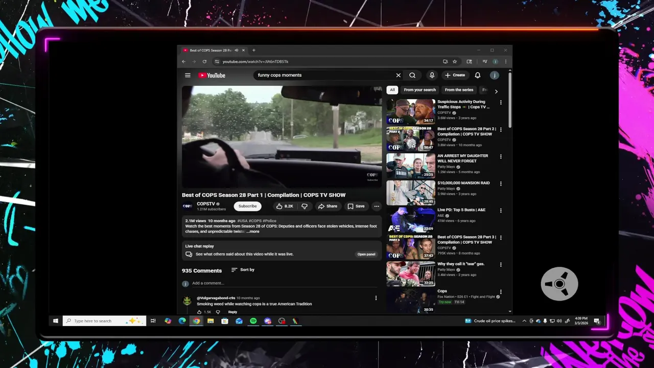Viewport: 654px width, 368px height.
Task: Select the From the series chip
Action: 459,90
